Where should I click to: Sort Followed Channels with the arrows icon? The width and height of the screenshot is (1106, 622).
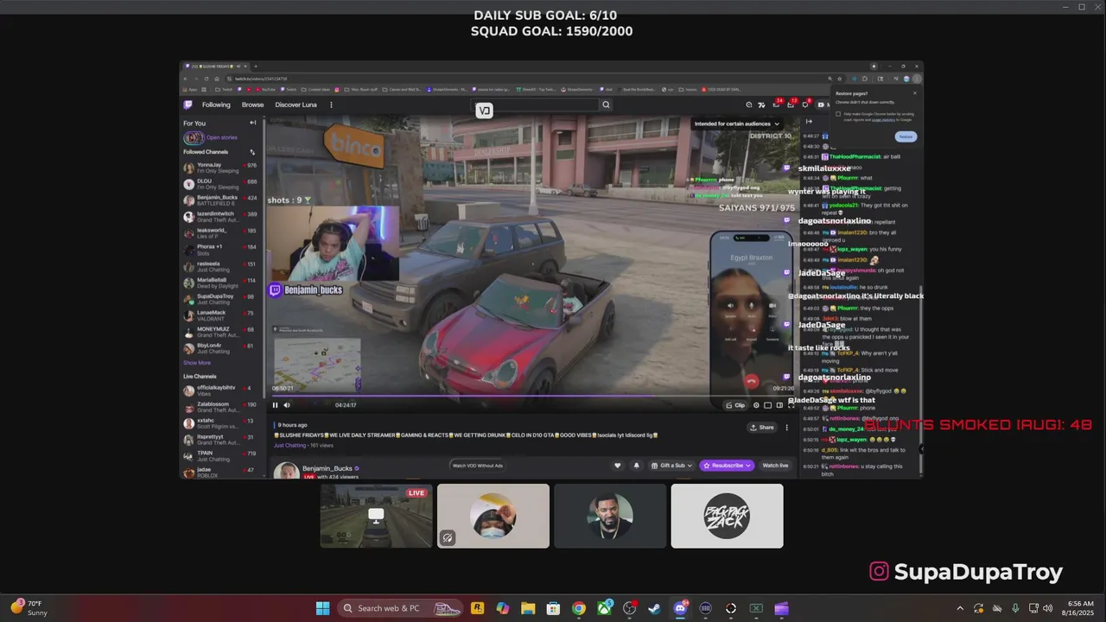point(253,152)
